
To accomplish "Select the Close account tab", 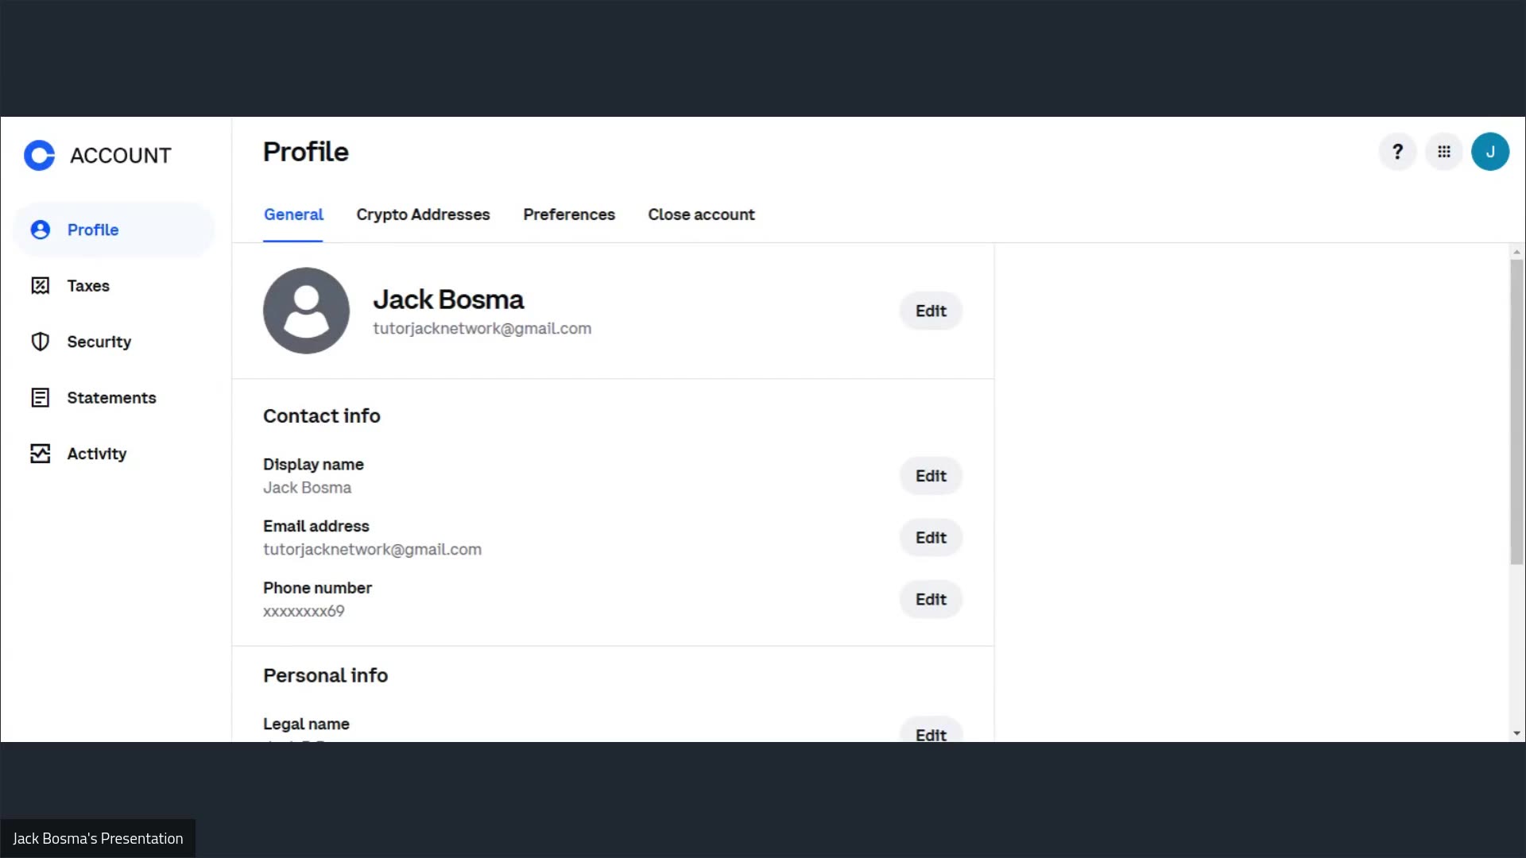I will [x=701, y=214].
